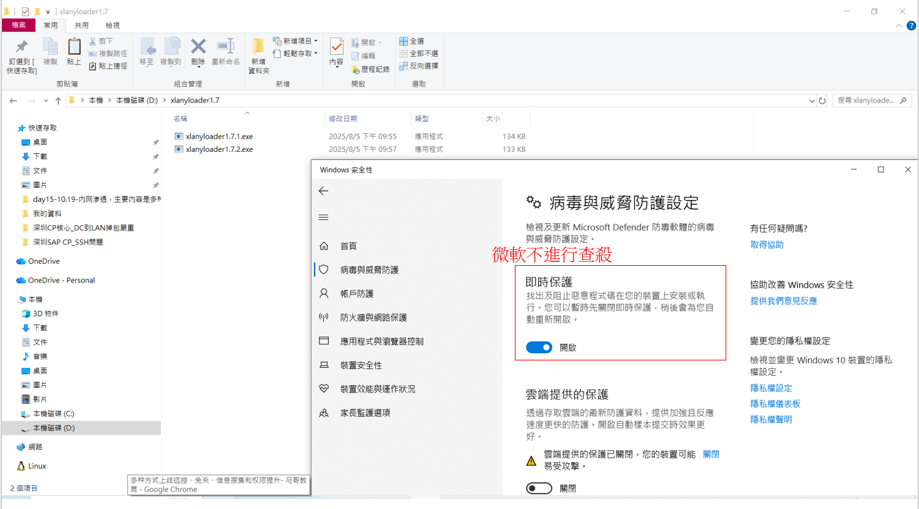Click the Explorer forward arrow
Screen dimensions: 919x509
[31, 101]
